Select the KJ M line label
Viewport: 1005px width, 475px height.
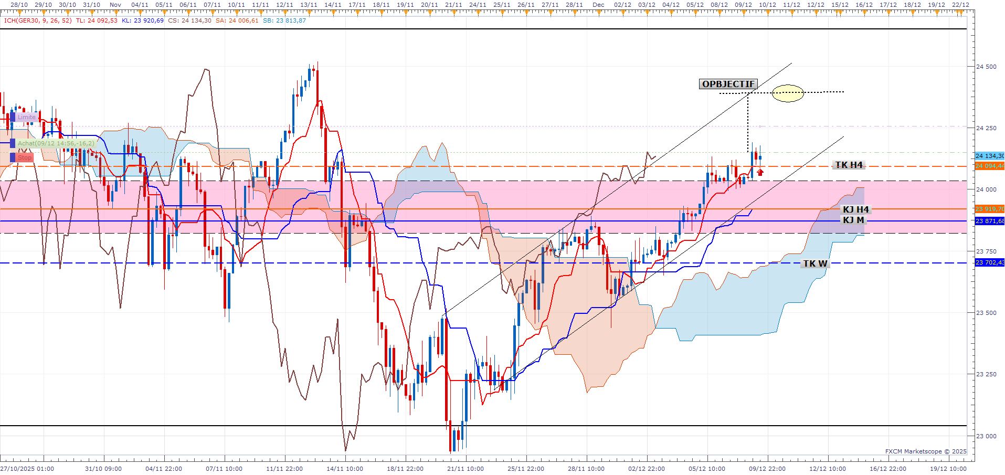pyautogui.click(x=853, y=220)
